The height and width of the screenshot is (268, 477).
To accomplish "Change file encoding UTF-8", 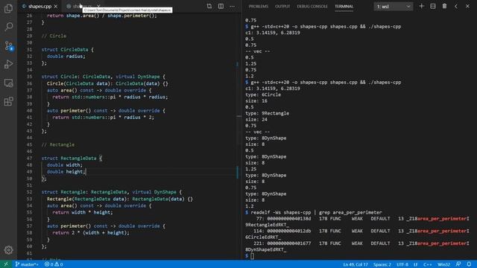I will (402, 265).
